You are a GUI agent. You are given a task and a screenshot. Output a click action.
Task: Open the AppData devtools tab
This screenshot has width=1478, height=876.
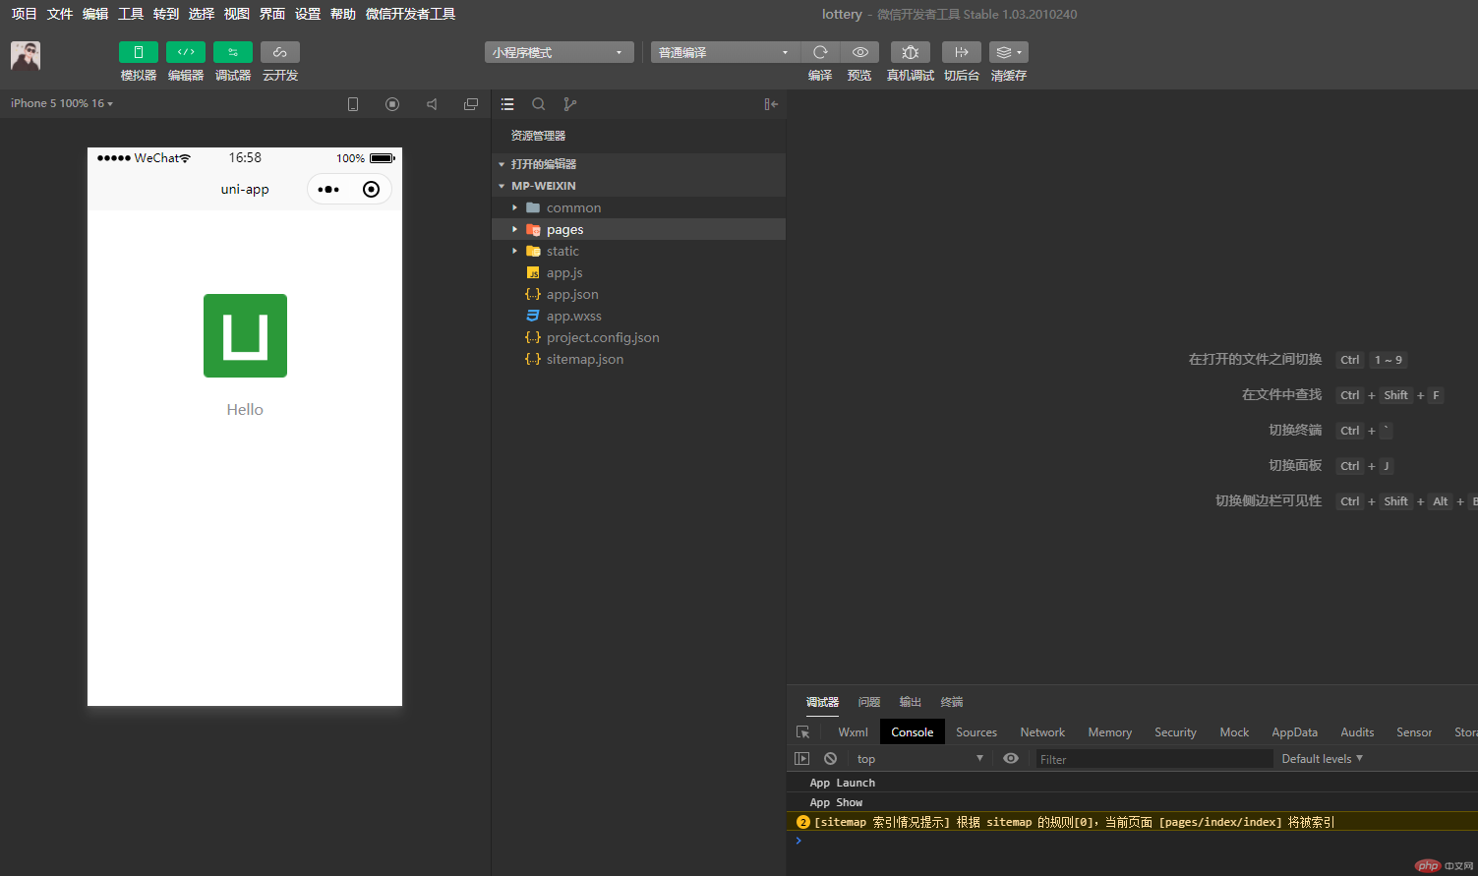(x=1294, y=732)
